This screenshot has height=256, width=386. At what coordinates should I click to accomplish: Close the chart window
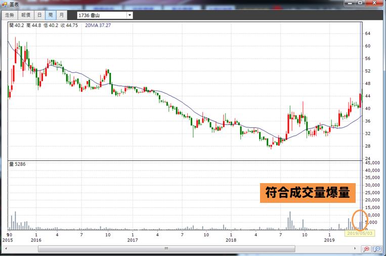click(374, 3)
